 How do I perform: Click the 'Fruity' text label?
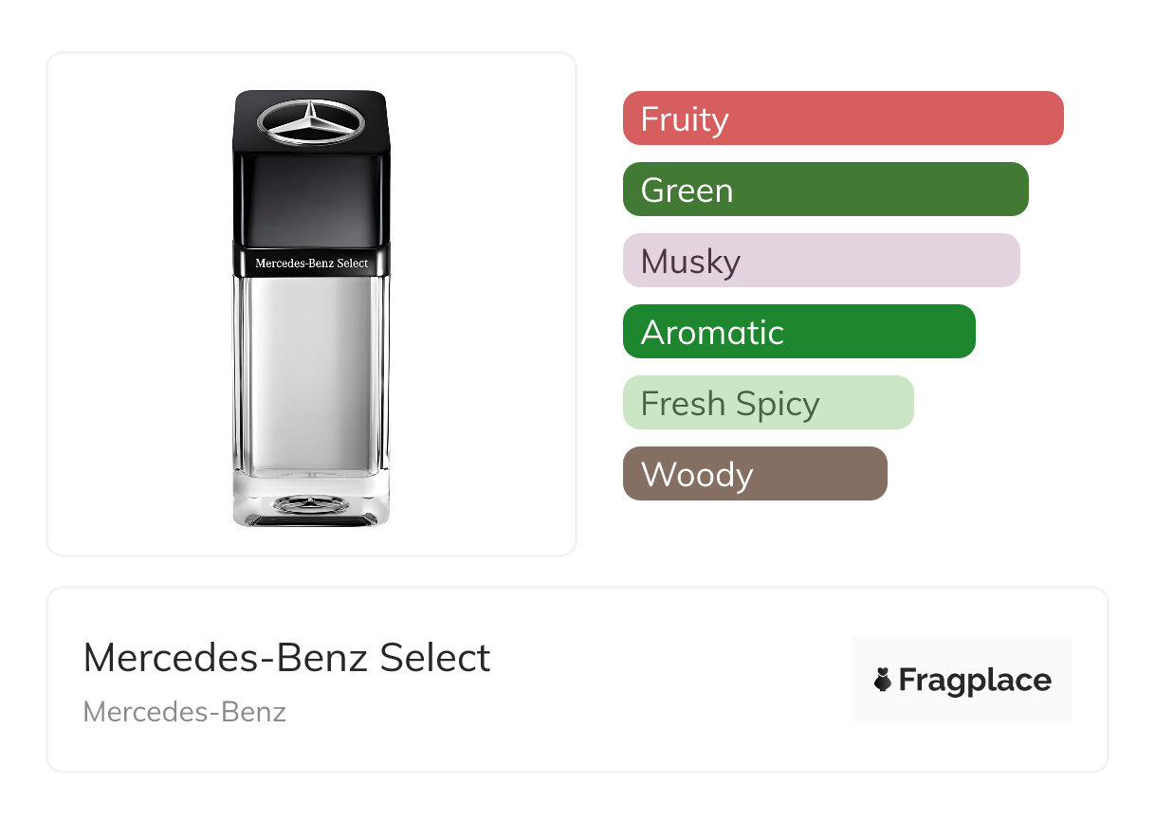tap(685, 119)
